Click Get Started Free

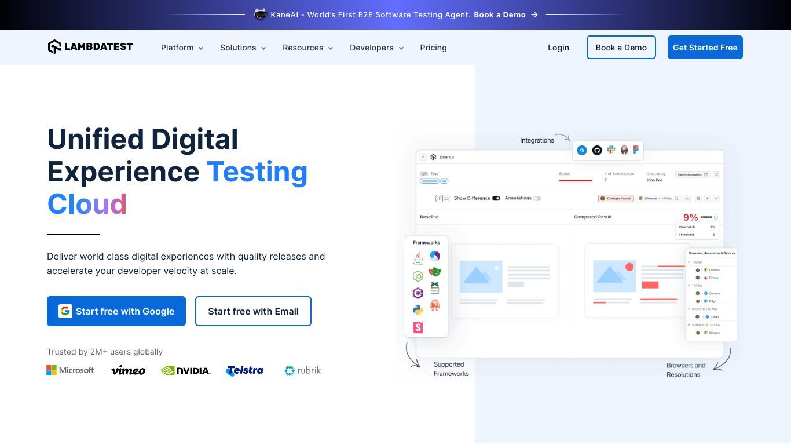coord(705,48)
